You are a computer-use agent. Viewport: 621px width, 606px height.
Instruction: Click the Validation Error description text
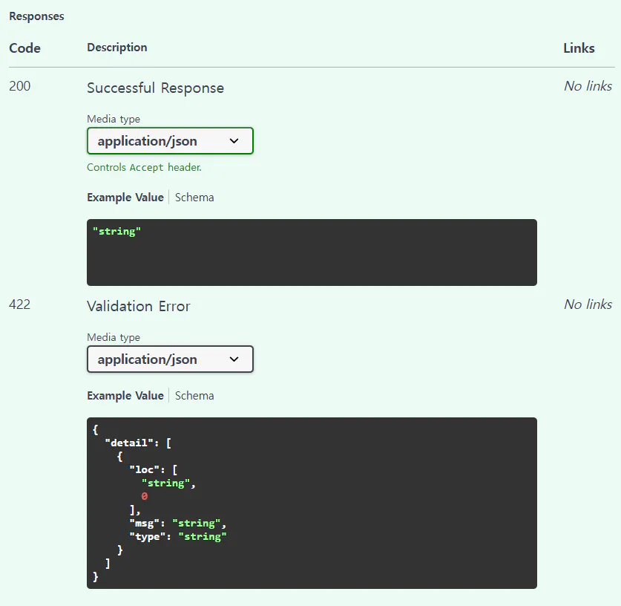click(x=139, y=306)
